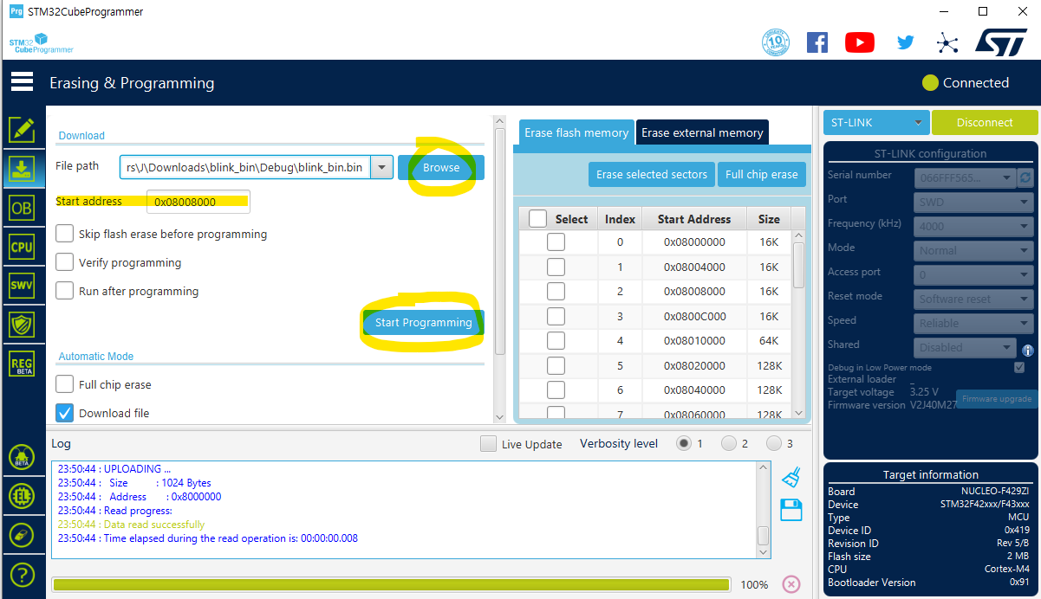The image size is (1041, 599).
Task: Click Full chip erase button
Action: pos(761,174)
